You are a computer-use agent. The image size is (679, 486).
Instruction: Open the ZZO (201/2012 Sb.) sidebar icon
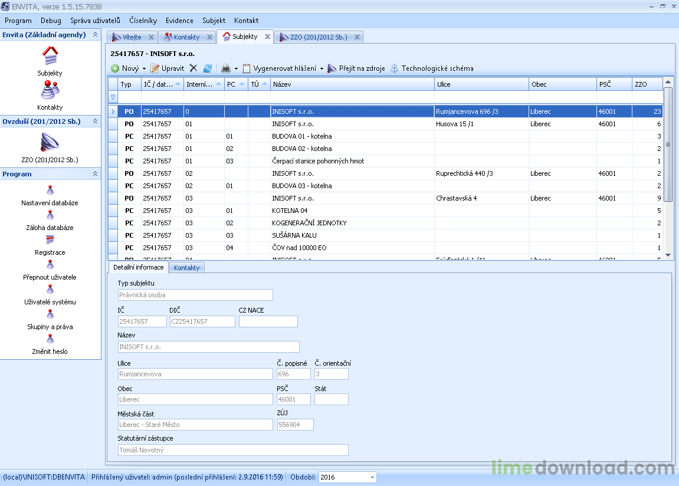coord(50,142)
